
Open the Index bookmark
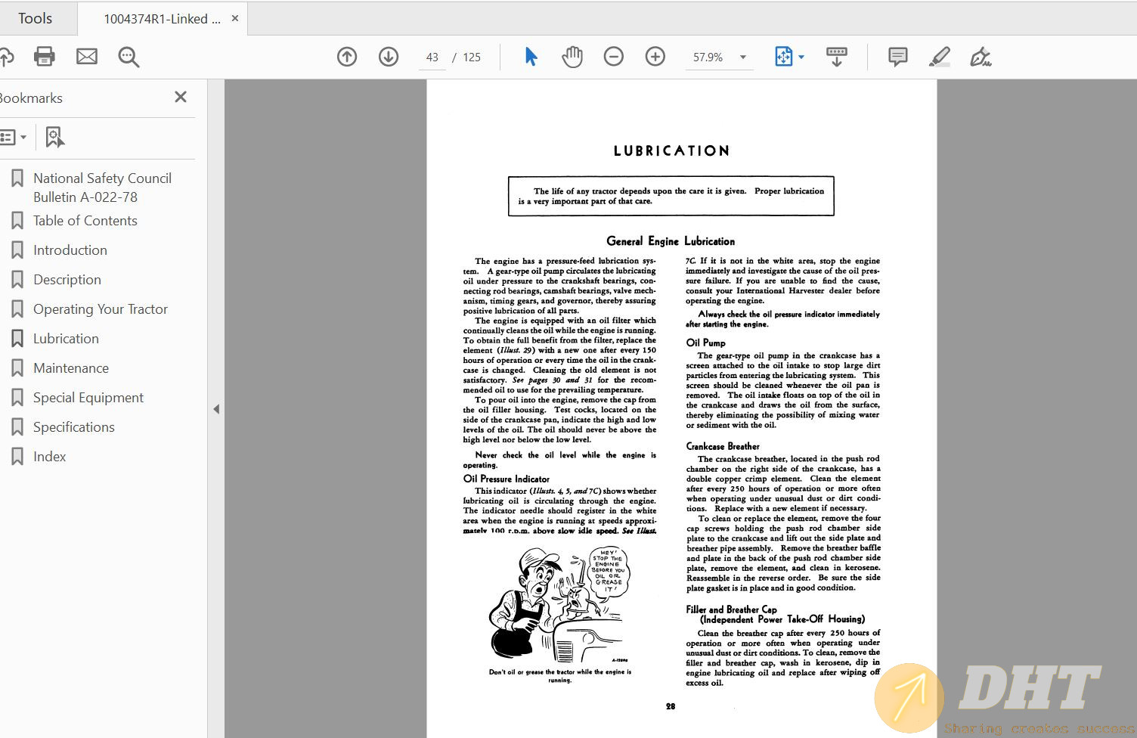[x=50, y=457]
